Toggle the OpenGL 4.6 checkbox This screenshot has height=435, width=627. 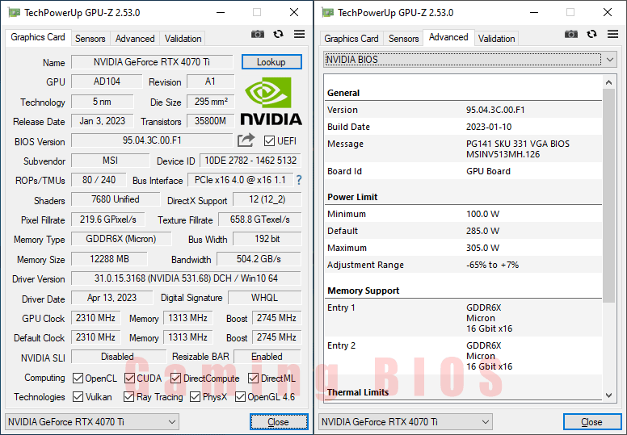(240, 396)
